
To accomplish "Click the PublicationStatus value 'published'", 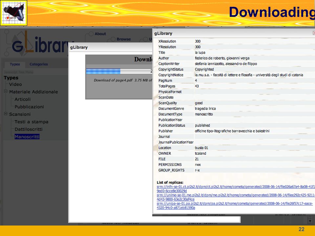I will (x=202, y=126).
